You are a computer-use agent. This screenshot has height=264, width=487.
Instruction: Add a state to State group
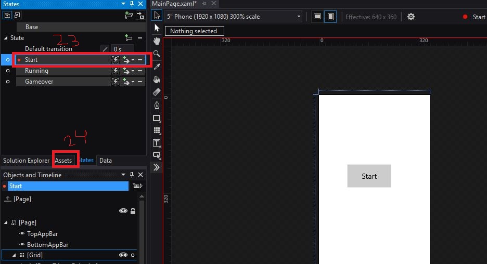coord(129,38)
